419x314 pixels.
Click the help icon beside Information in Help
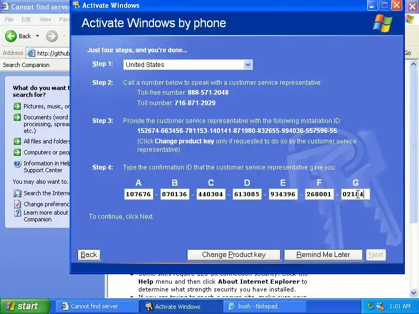coord(17,163)
